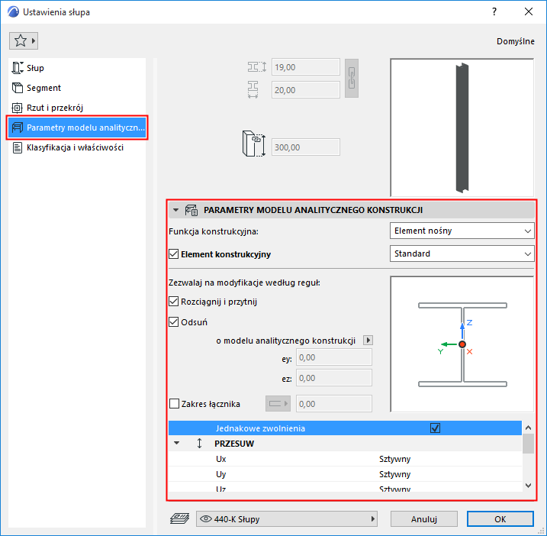Click Sztywny value in the Uy row
The height and width of the screenshot is (536, 547).
[394, 474]
